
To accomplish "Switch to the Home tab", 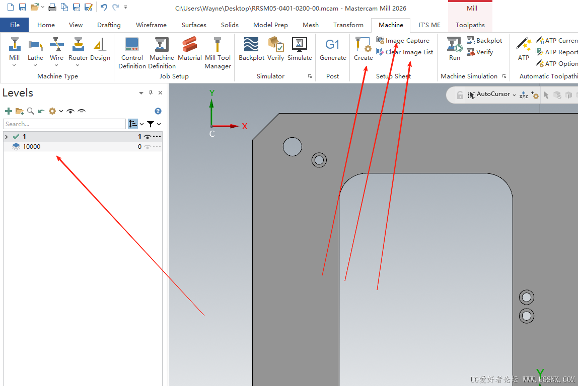I will click(46, 25).
